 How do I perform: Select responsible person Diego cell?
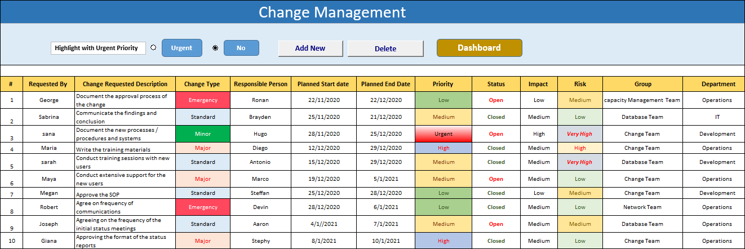click(x=260, y=148)
